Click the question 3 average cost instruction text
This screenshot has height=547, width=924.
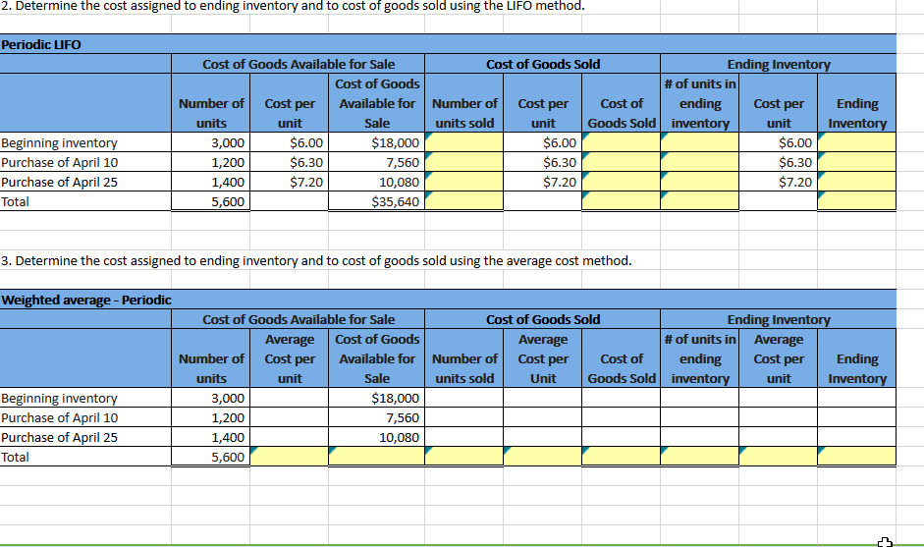[x=316, y=260]
